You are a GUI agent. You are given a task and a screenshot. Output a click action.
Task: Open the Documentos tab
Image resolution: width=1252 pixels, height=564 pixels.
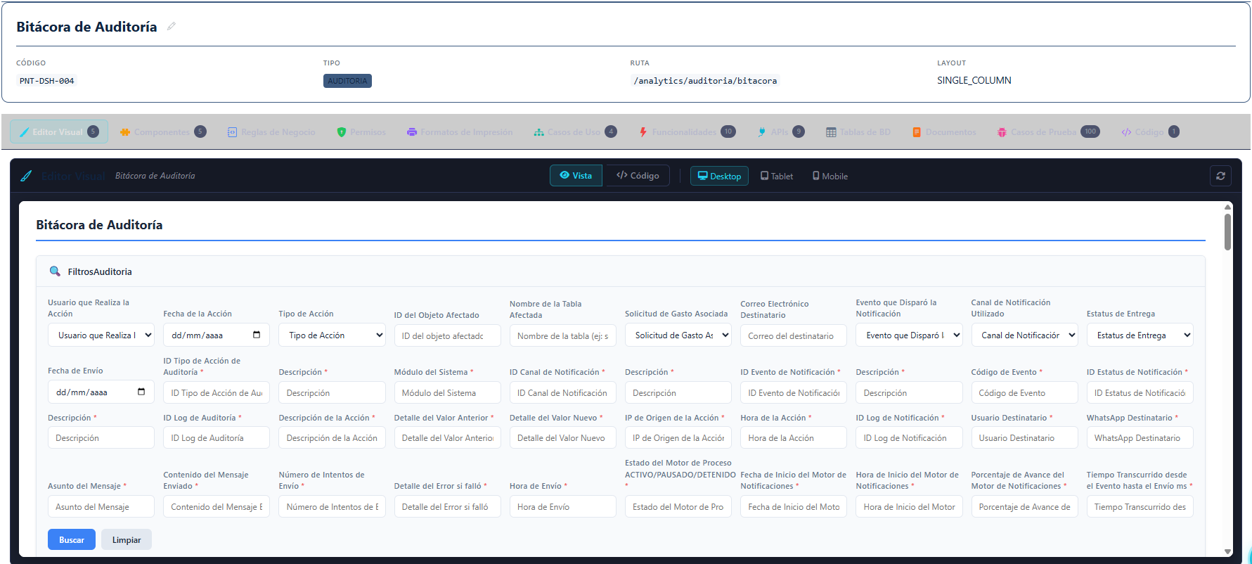[x=944, y=132]
